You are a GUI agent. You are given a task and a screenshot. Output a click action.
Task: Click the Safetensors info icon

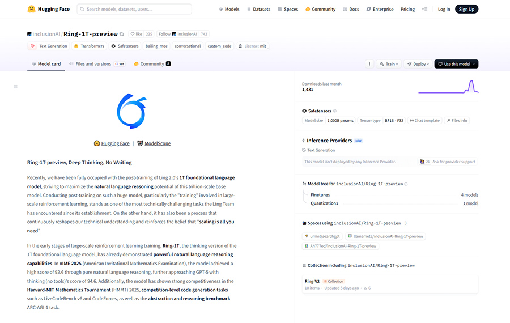pos(335,111)
